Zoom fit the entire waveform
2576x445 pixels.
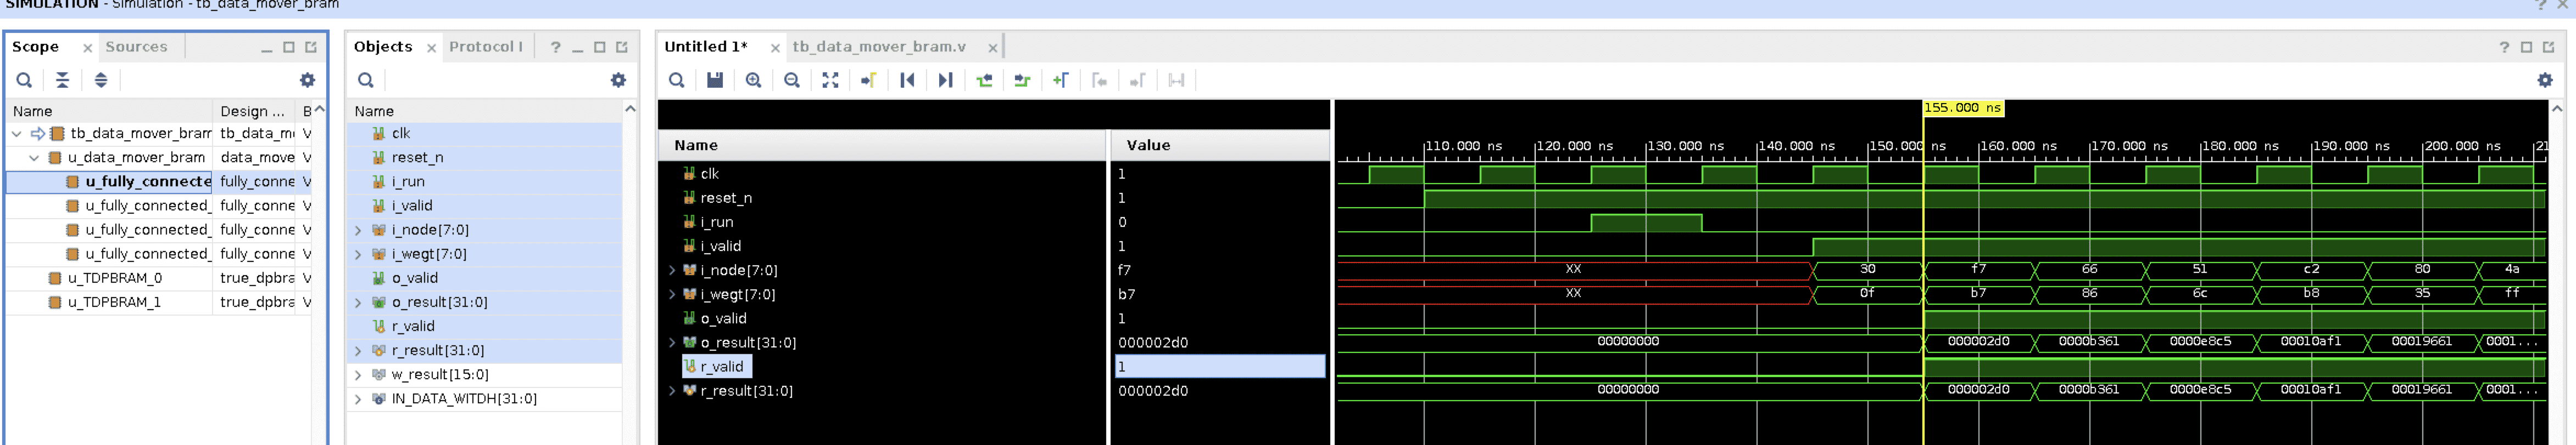coord(830,80)
